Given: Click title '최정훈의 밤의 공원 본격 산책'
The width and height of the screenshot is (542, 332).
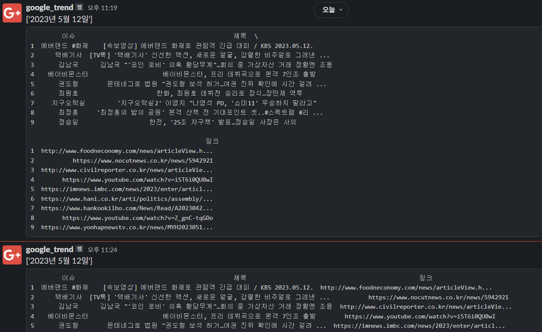Looking at the screenshot, I should 210,113.
